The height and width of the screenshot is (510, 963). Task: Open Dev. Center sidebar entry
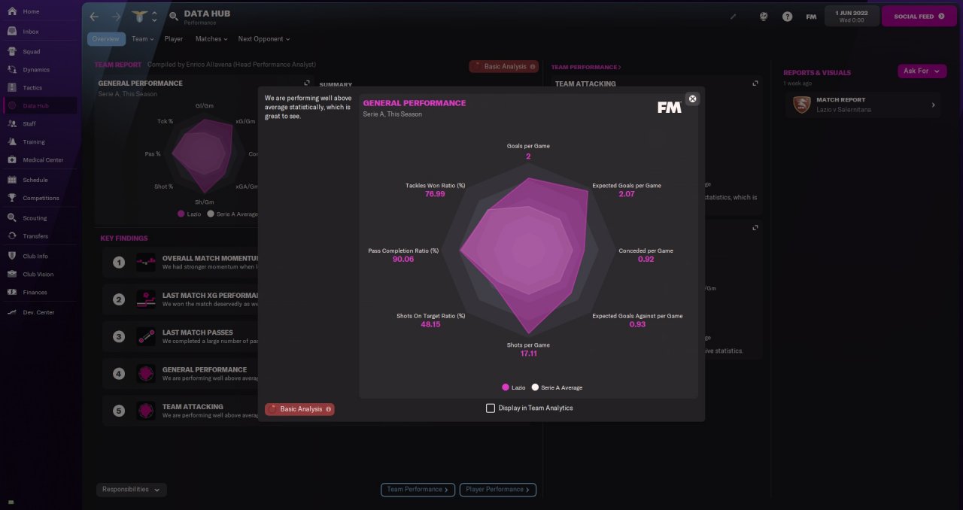pos(39,312)
